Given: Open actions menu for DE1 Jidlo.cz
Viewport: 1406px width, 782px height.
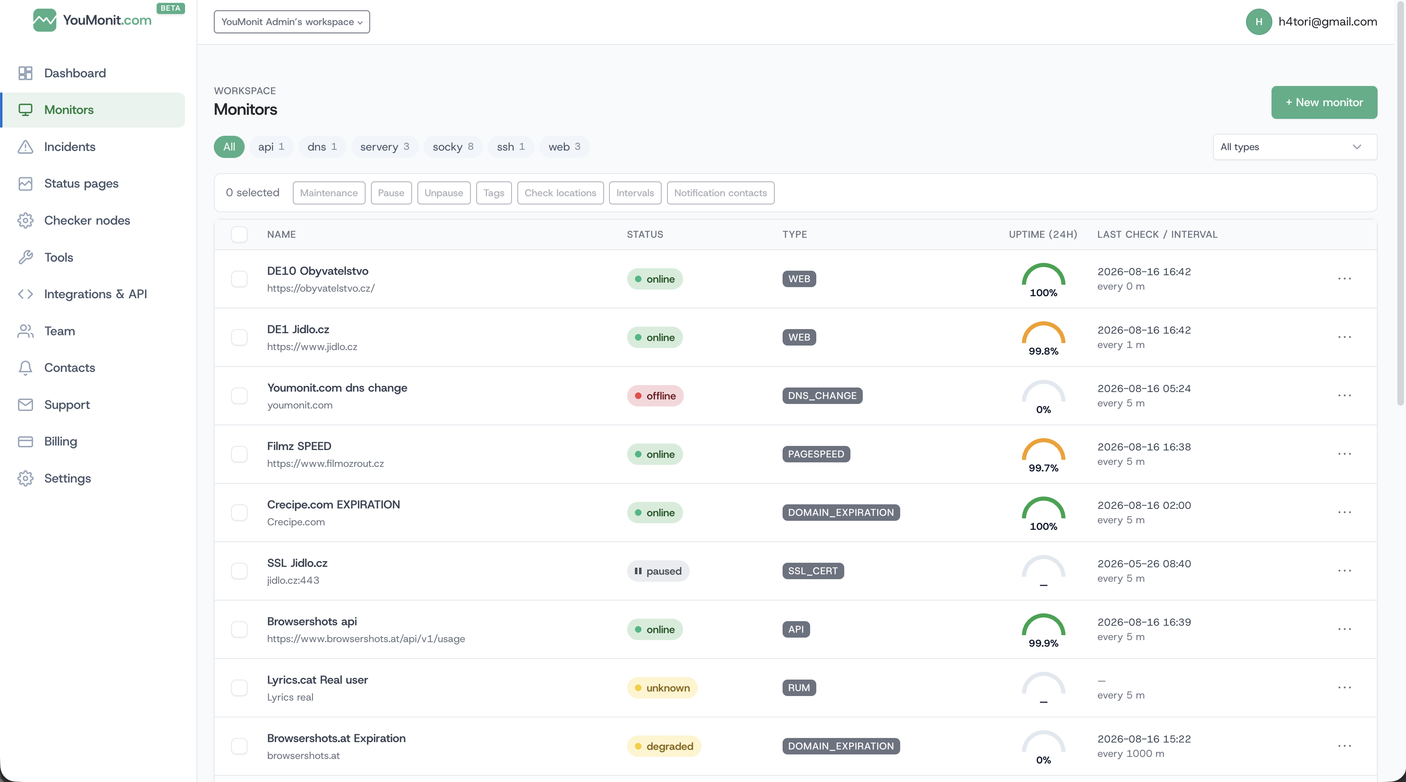Looking at the screenshot, I should [x=1344, y=337].
